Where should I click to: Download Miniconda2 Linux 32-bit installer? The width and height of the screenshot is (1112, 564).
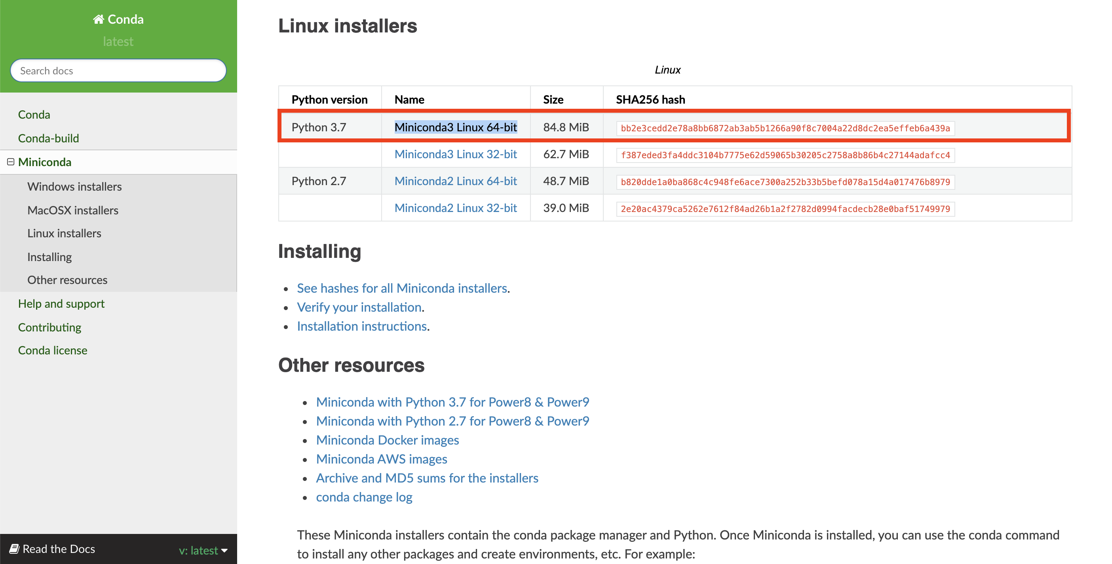click(455, 208)
